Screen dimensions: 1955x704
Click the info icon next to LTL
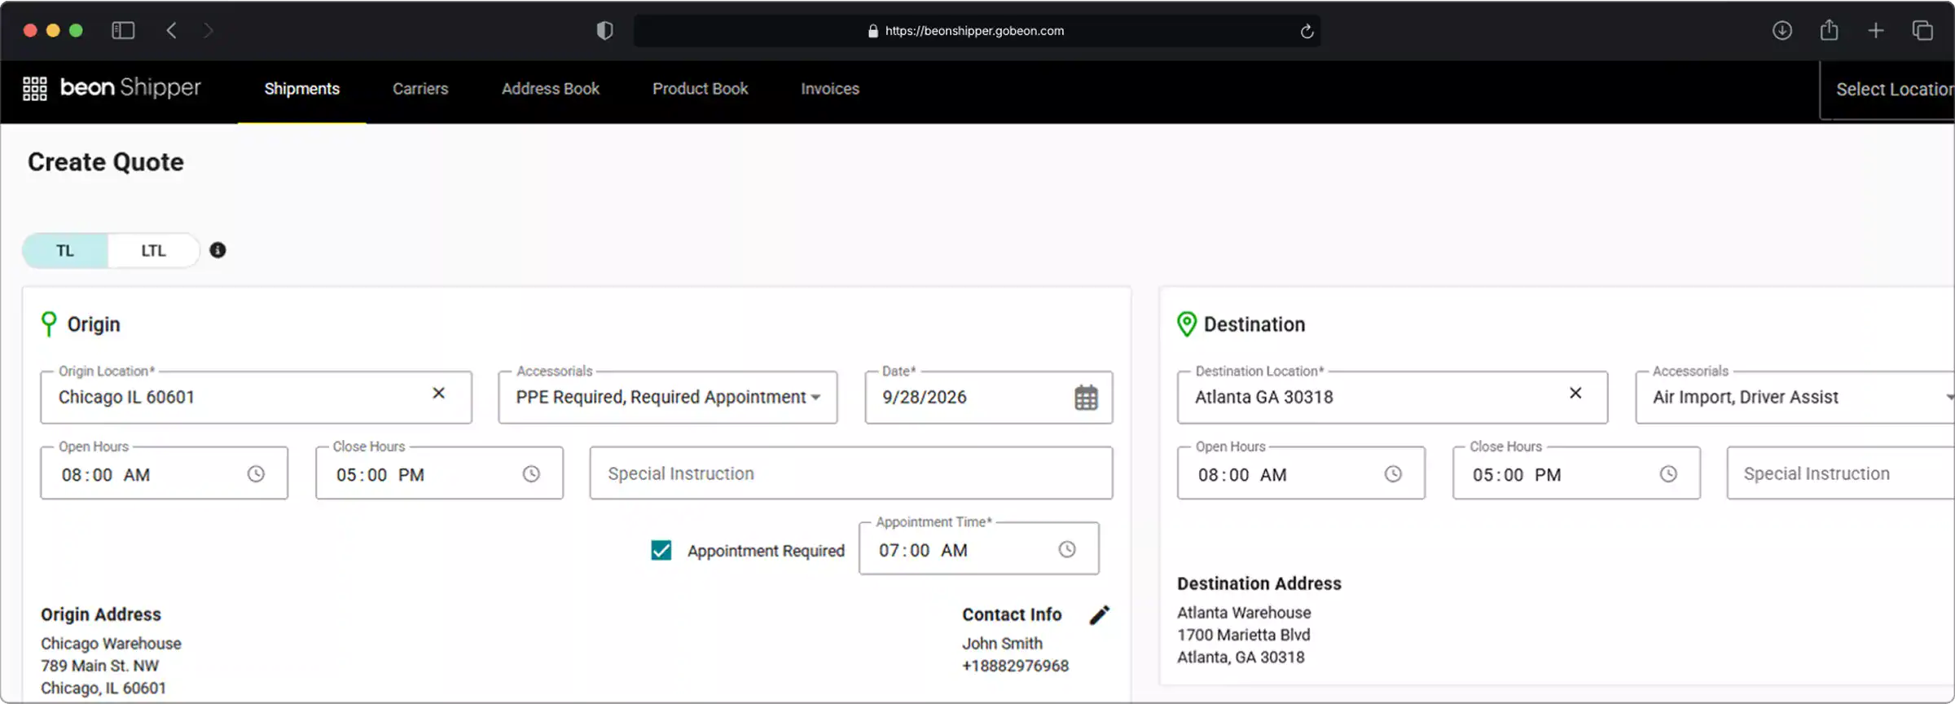(217, 250)
